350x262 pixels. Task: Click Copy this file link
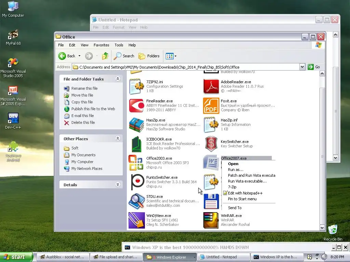click(82, 102)
